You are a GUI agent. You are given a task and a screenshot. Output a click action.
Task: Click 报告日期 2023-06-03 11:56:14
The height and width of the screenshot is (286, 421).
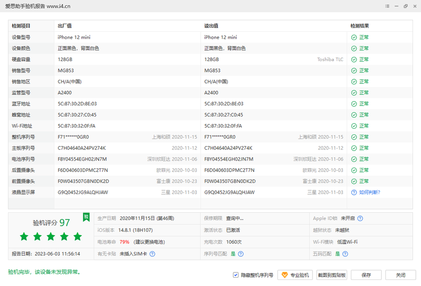pos(46,254)
